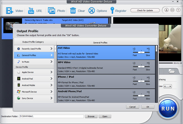Expand Sony Device arrow
183x124 pixels.
tap(51, 98)
